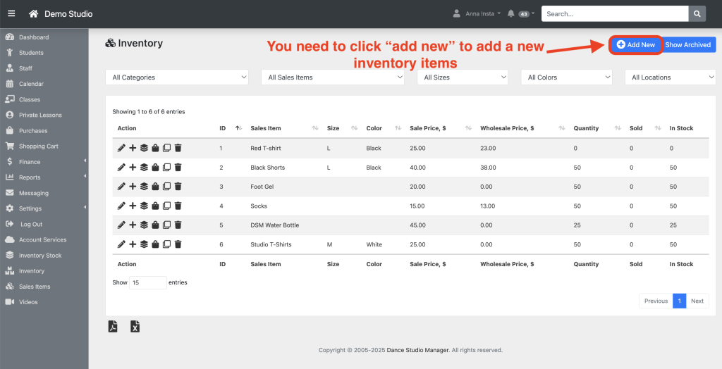
Task: Click the Search input field
Action: (615, 14)
